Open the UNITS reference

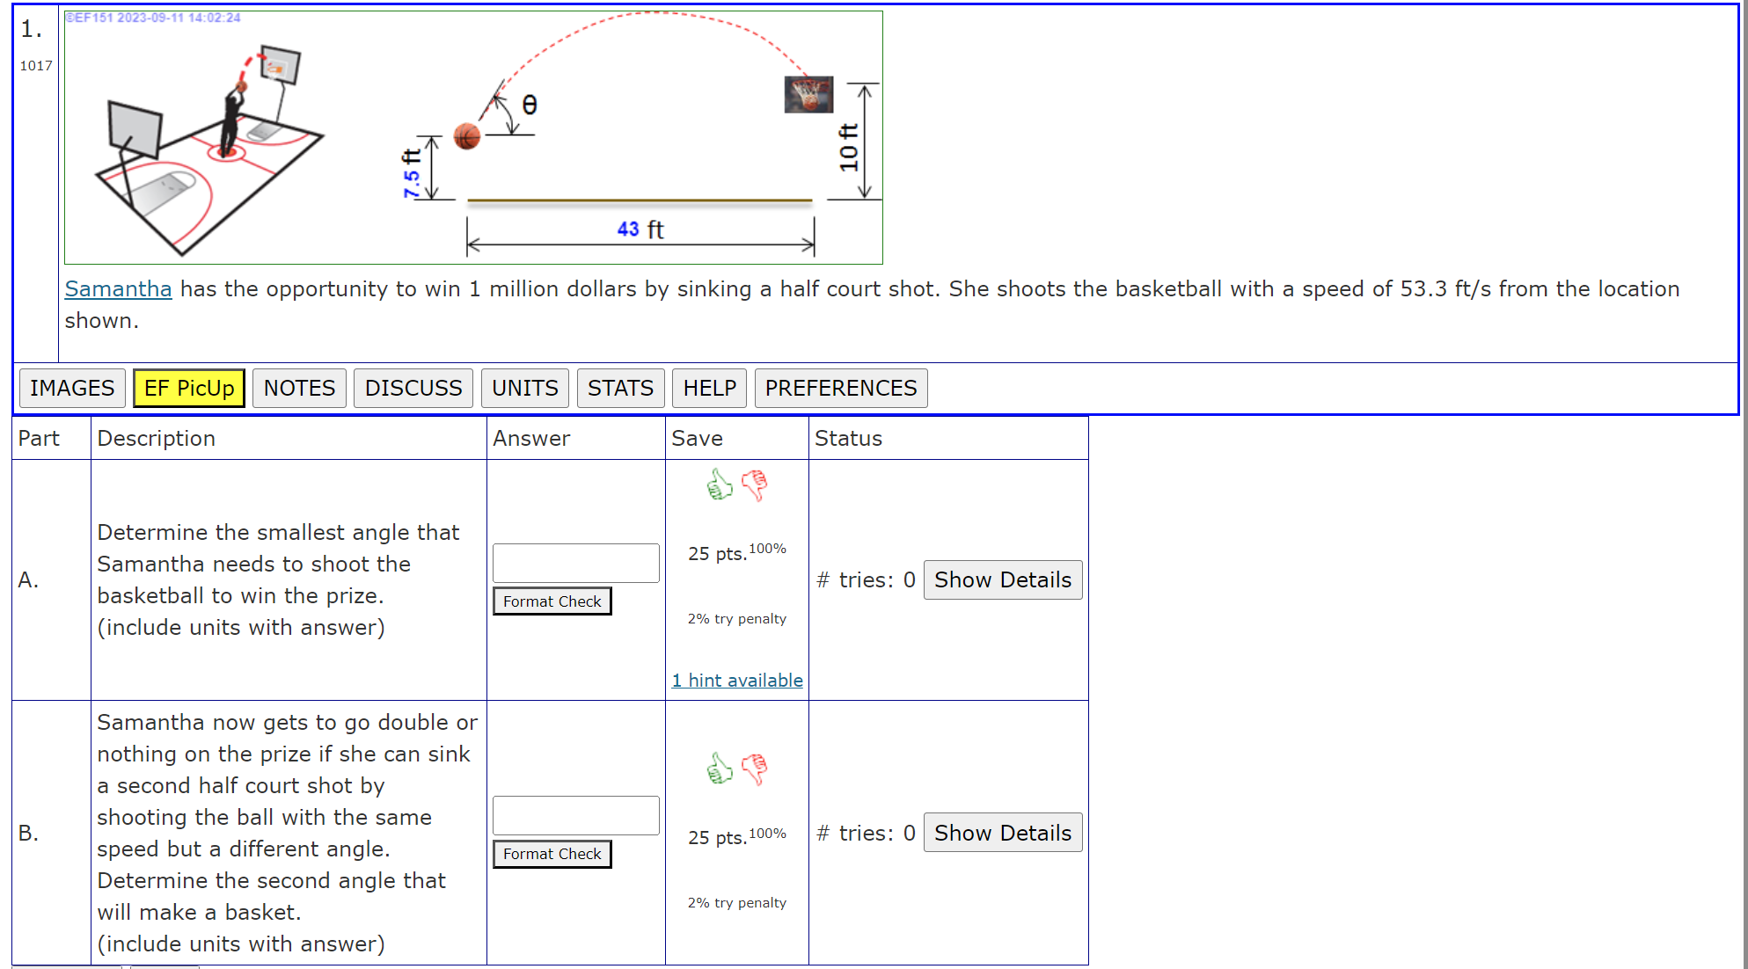pos(524,388)
